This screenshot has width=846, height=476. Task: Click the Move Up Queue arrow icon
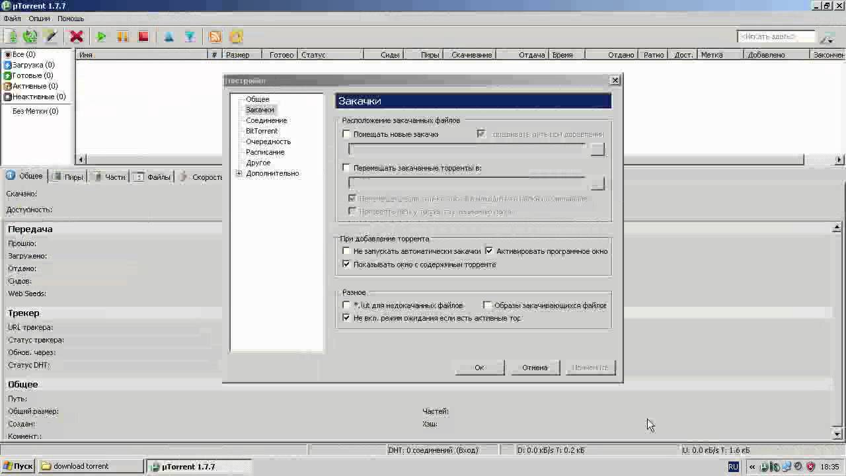pyautogui.click(x=169, y=37)
